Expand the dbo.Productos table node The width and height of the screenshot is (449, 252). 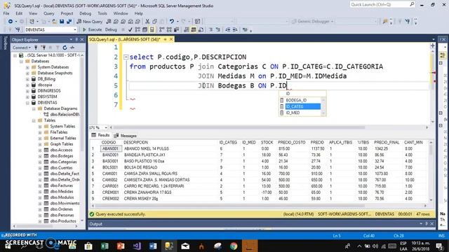[40, 221]
